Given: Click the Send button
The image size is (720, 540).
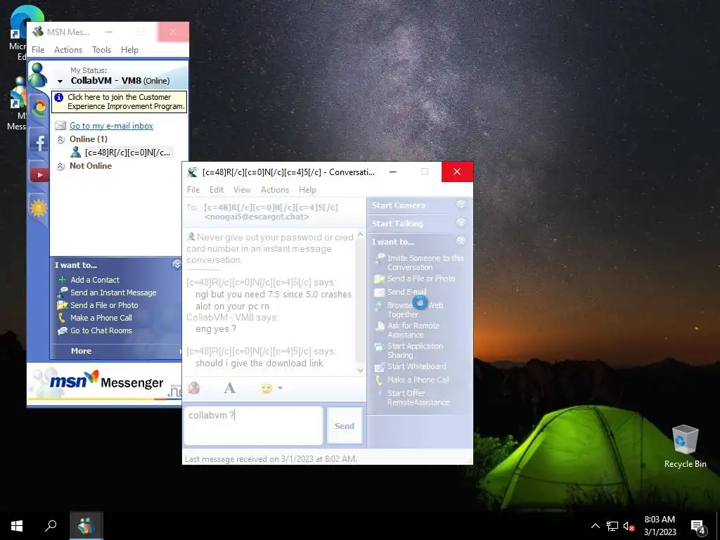Looking at the screenshot, I should (x=345, y=425).
